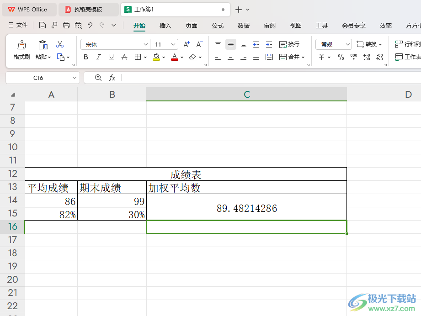Image resolution: width=421 pixels, height=316 pixels.
Task: Click the insert function fx button
Action: pyautogui.click(x=112, y=78)
